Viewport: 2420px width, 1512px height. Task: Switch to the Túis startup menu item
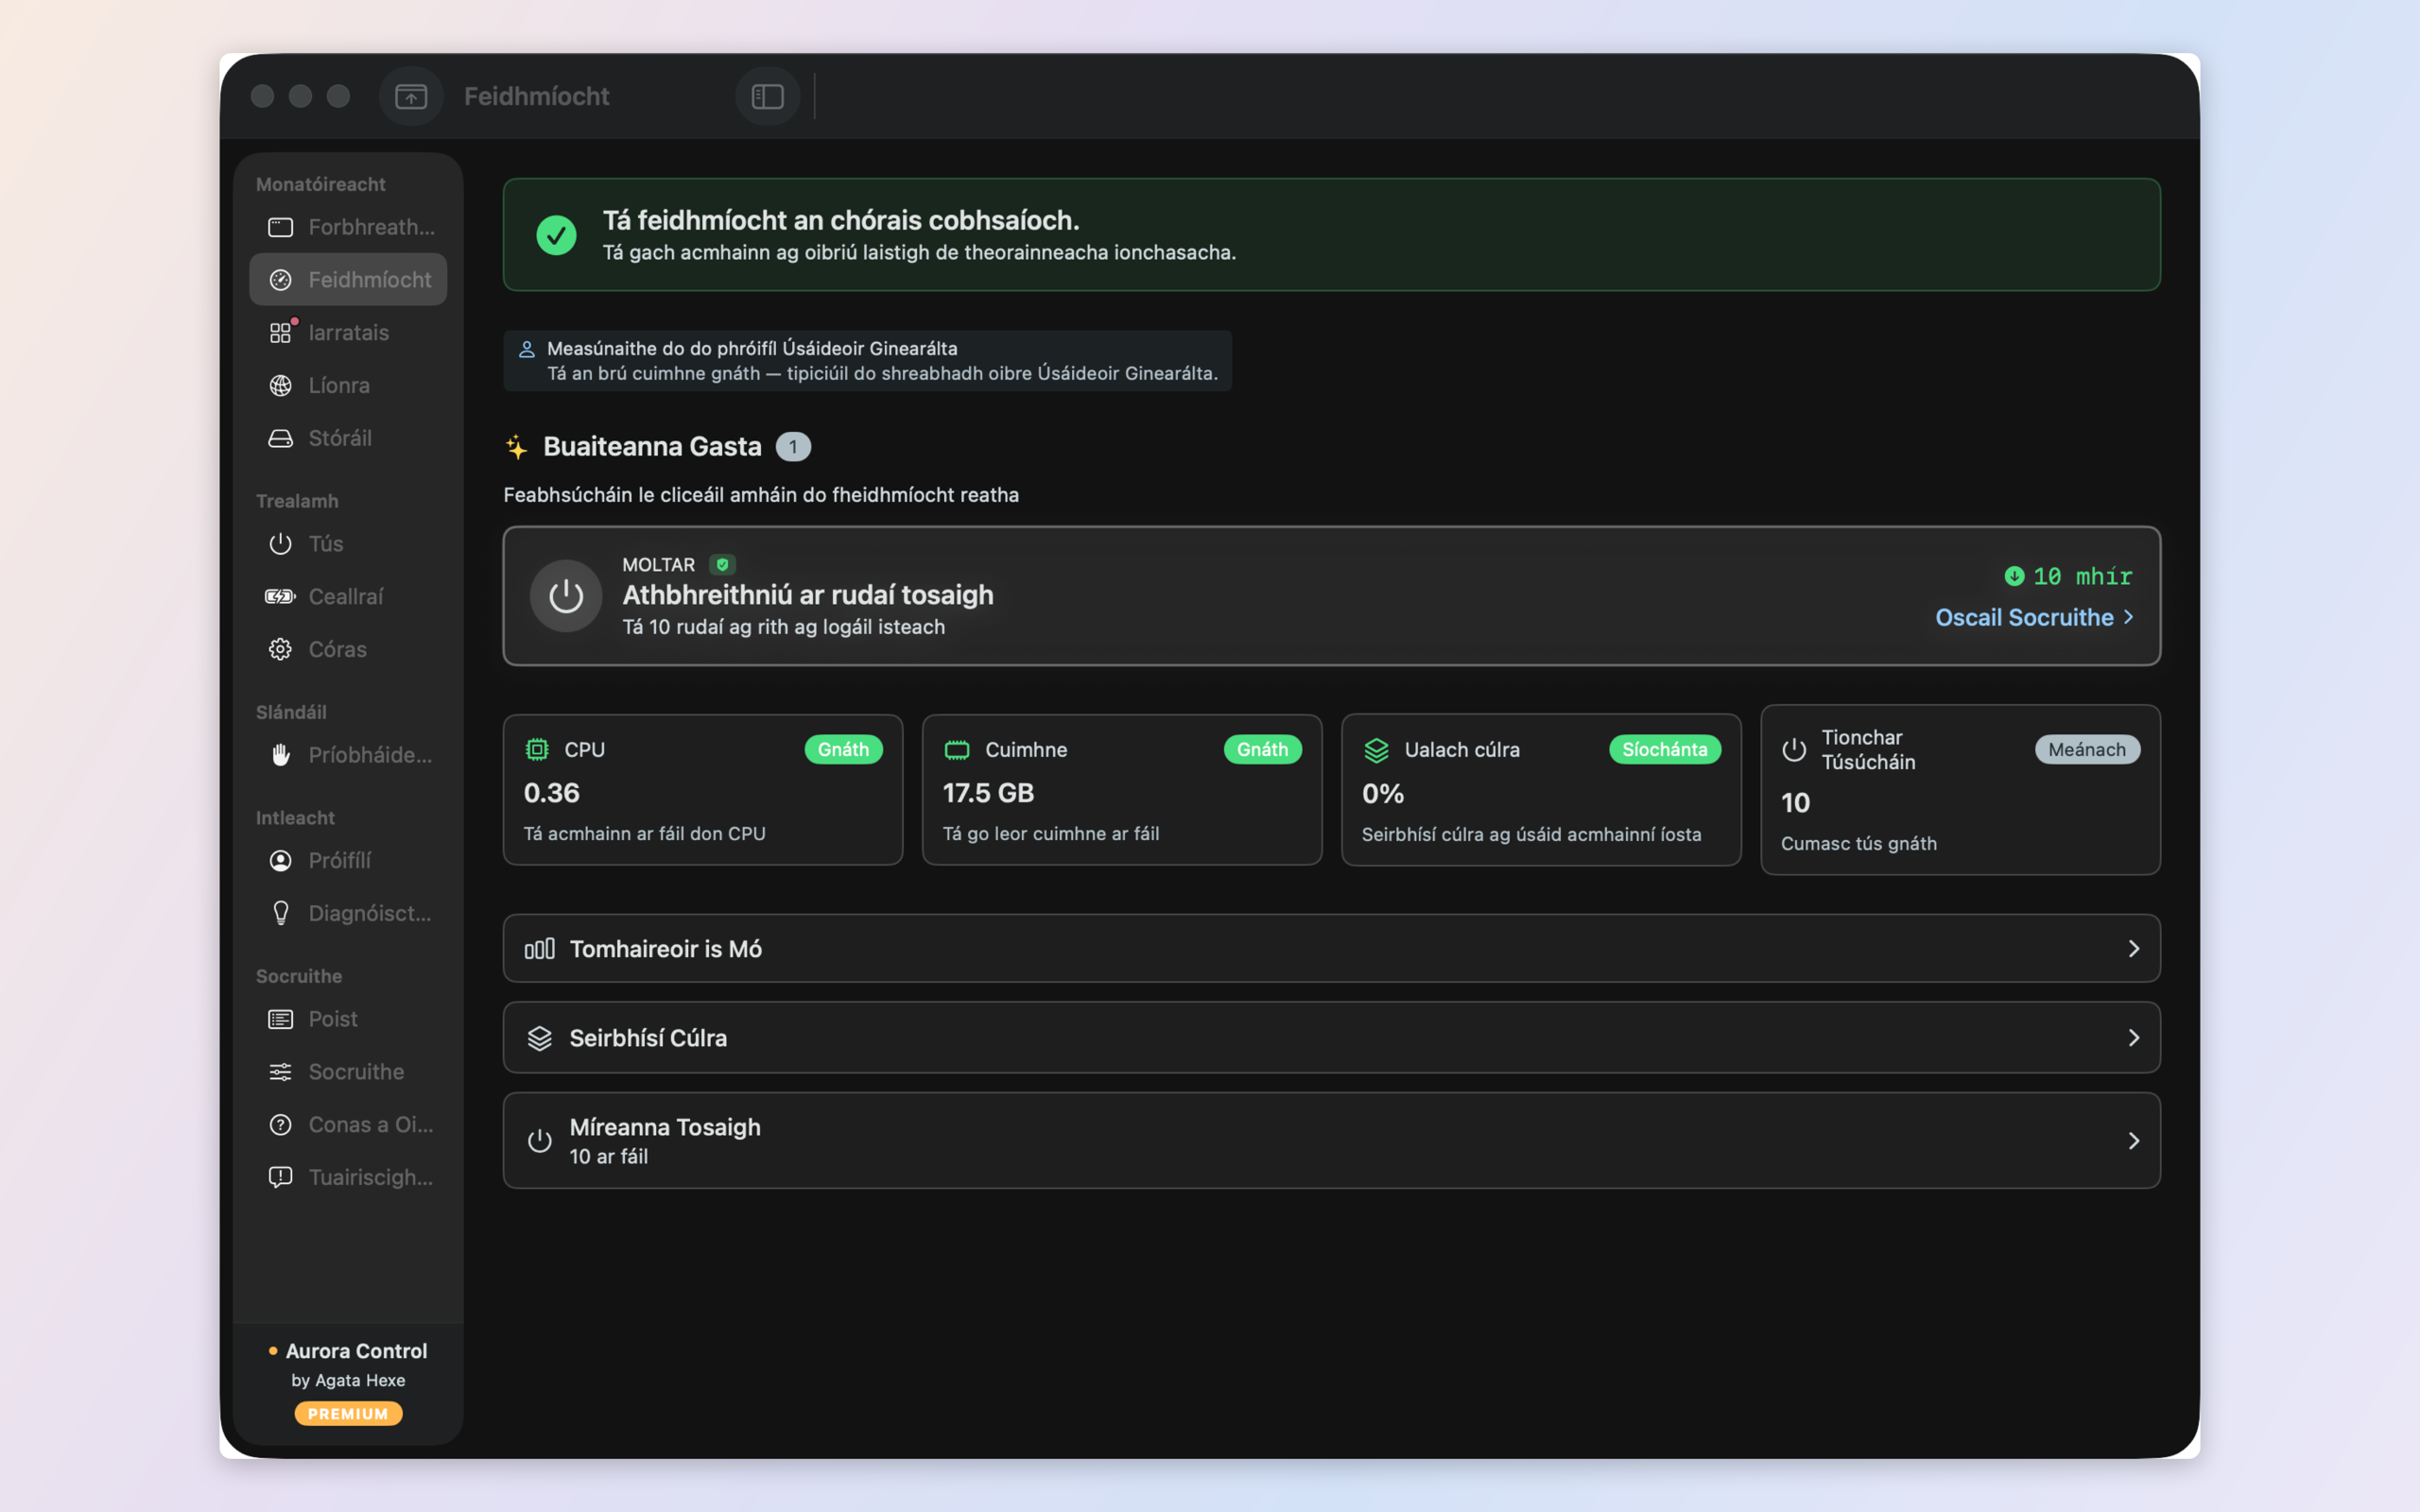348,544
